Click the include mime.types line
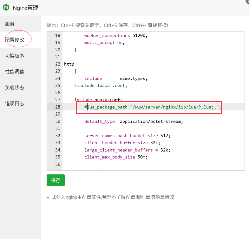The image size is (249, 239). (x=116, y=78)
